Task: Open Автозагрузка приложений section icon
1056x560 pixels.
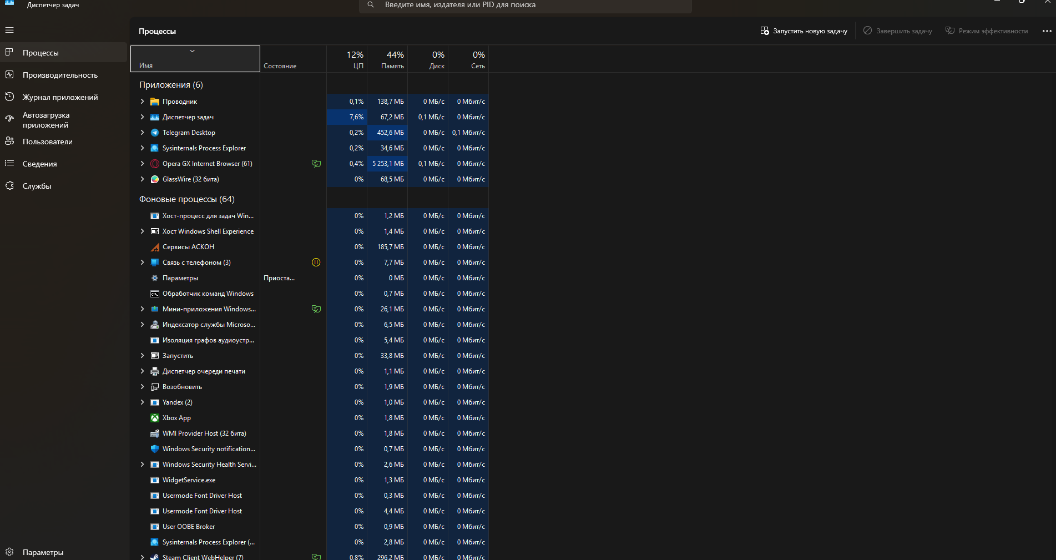Action: (x=9, y=119)
